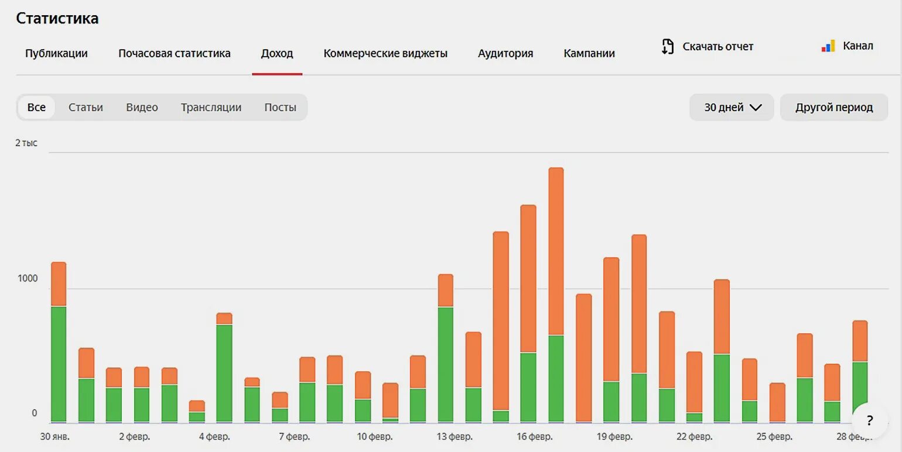Click the chevron next to 30 дней
This screenshot has width=902, height=452.
click(x=755, y=107)
